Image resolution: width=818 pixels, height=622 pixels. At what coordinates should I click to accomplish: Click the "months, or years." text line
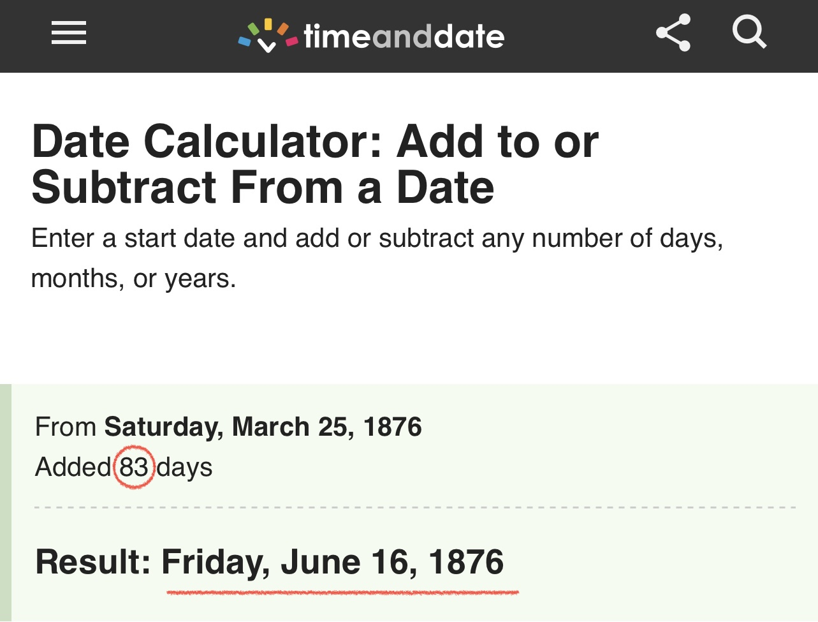coord(133,279)
